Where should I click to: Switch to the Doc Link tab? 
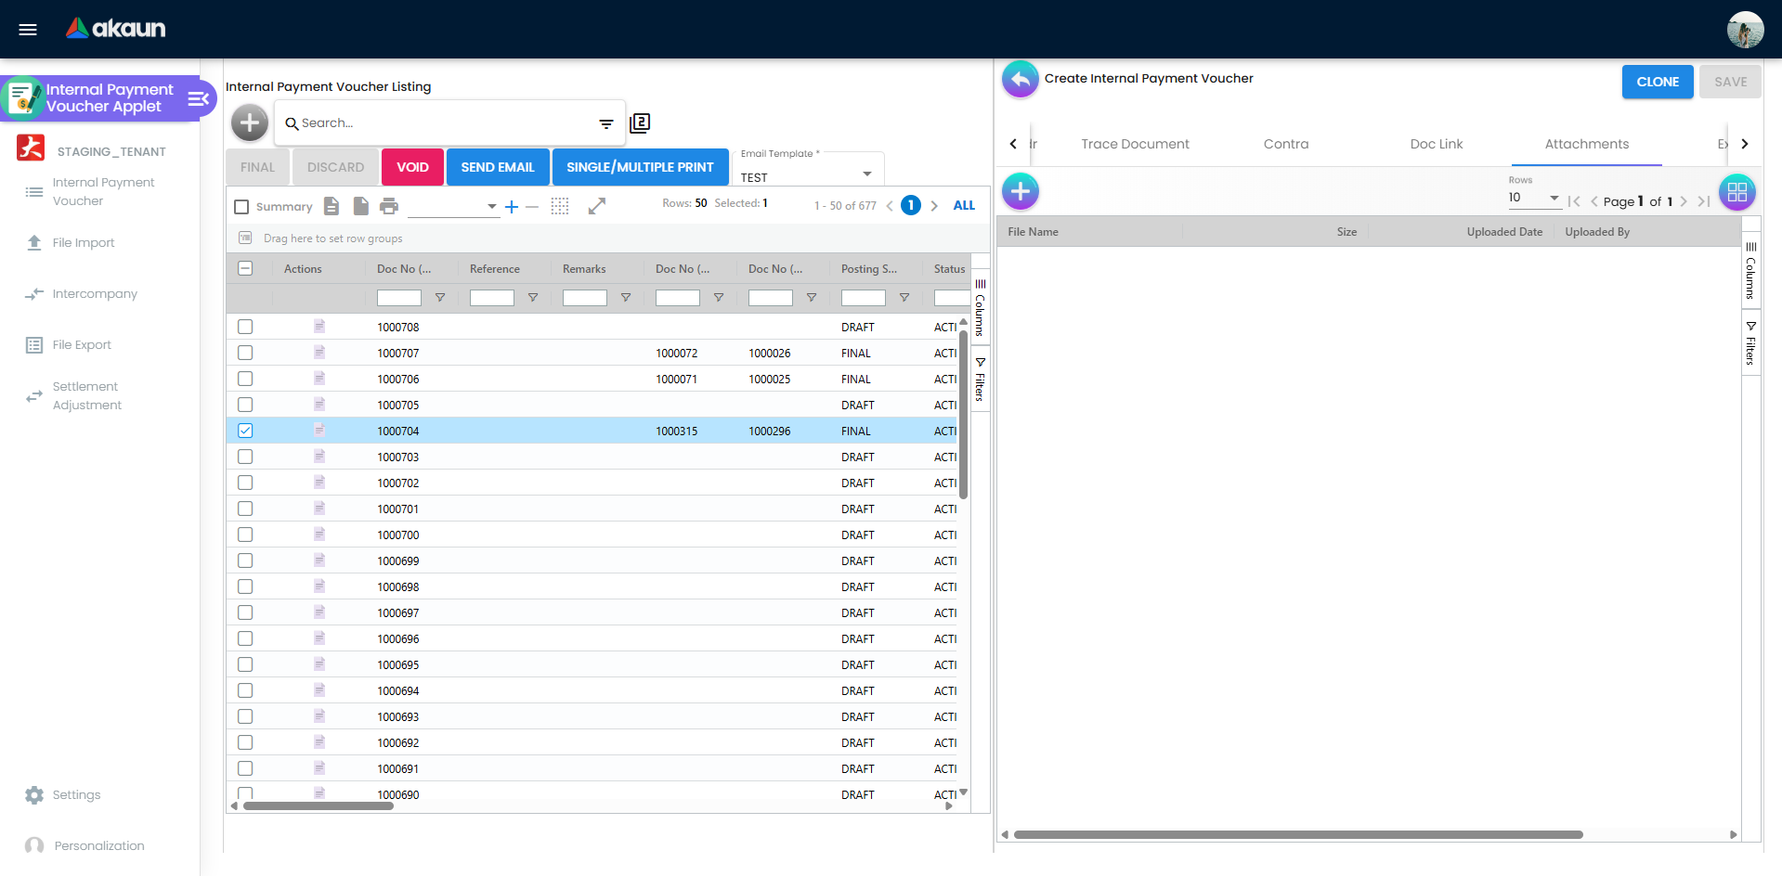point(1436,144)
